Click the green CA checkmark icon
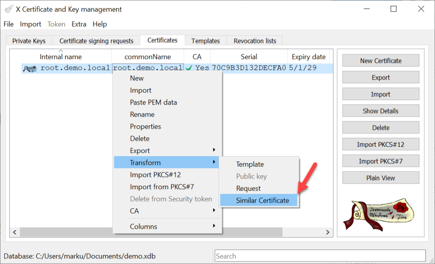The image size is (435, 264). (189, 68)
